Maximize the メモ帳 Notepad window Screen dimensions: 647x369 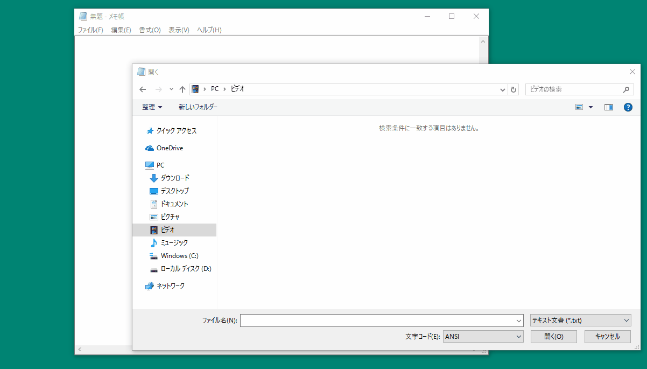452,16
